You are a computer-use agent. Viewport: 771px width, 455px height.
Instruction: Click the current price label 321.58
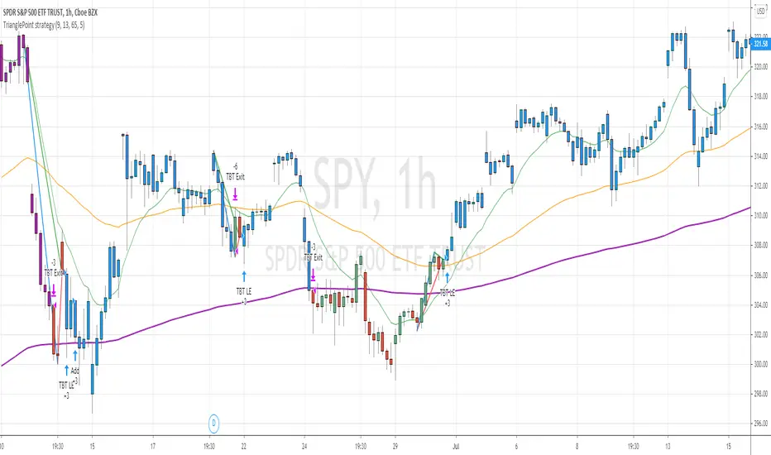tap(760, 44)
